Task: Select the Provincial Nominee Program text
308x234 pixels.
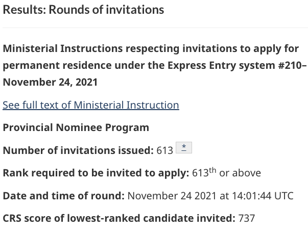Action: [76, 127]
